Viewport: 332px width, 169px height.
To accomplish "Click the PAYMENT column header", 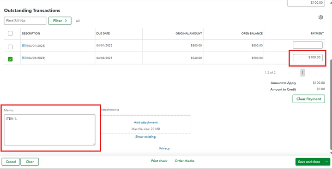I will [x=317, y=34].
